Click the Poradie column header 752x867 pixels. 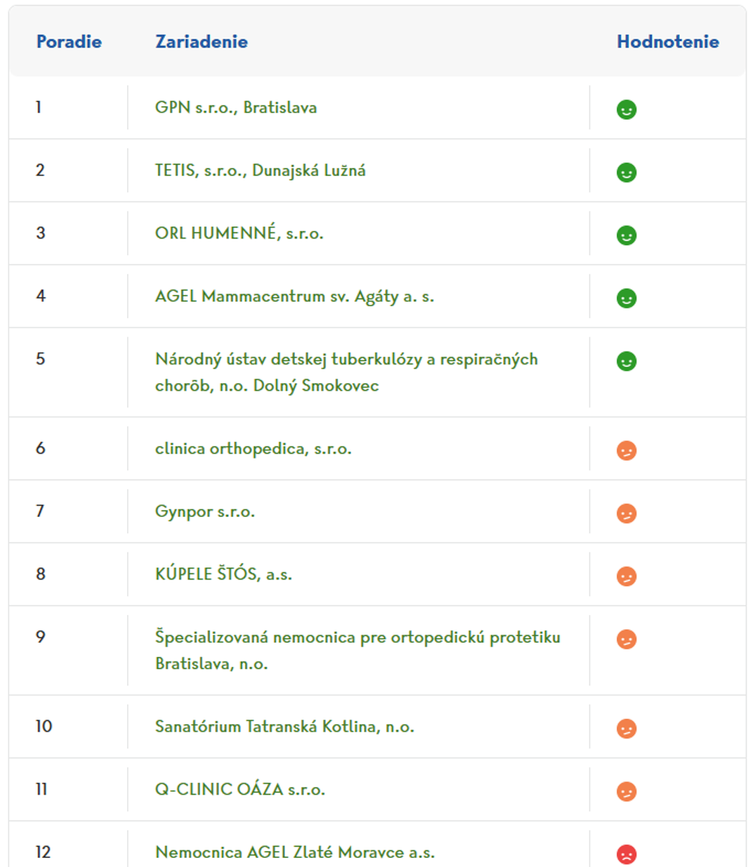[68, 41]
